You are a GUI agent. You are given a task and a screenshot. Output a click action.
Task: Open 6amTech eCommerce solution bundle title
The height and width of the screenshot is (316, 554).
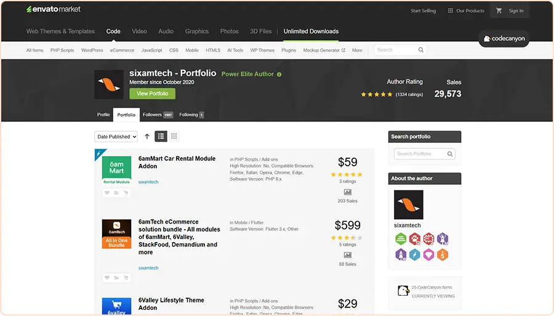(x=179, y=237)
